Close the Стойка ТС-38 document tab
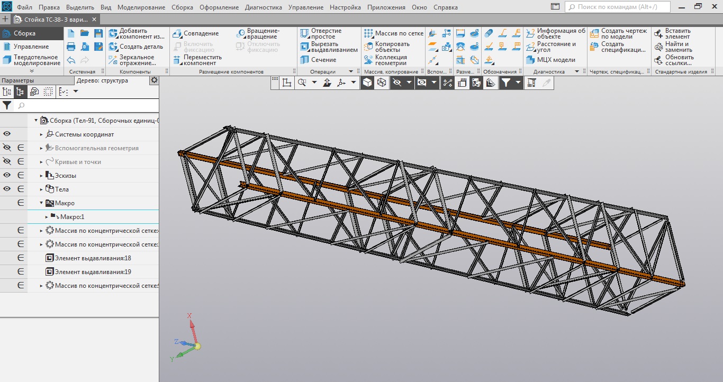Image resolution: width=723 pixels, height=382 pixels. click(94, 19)
